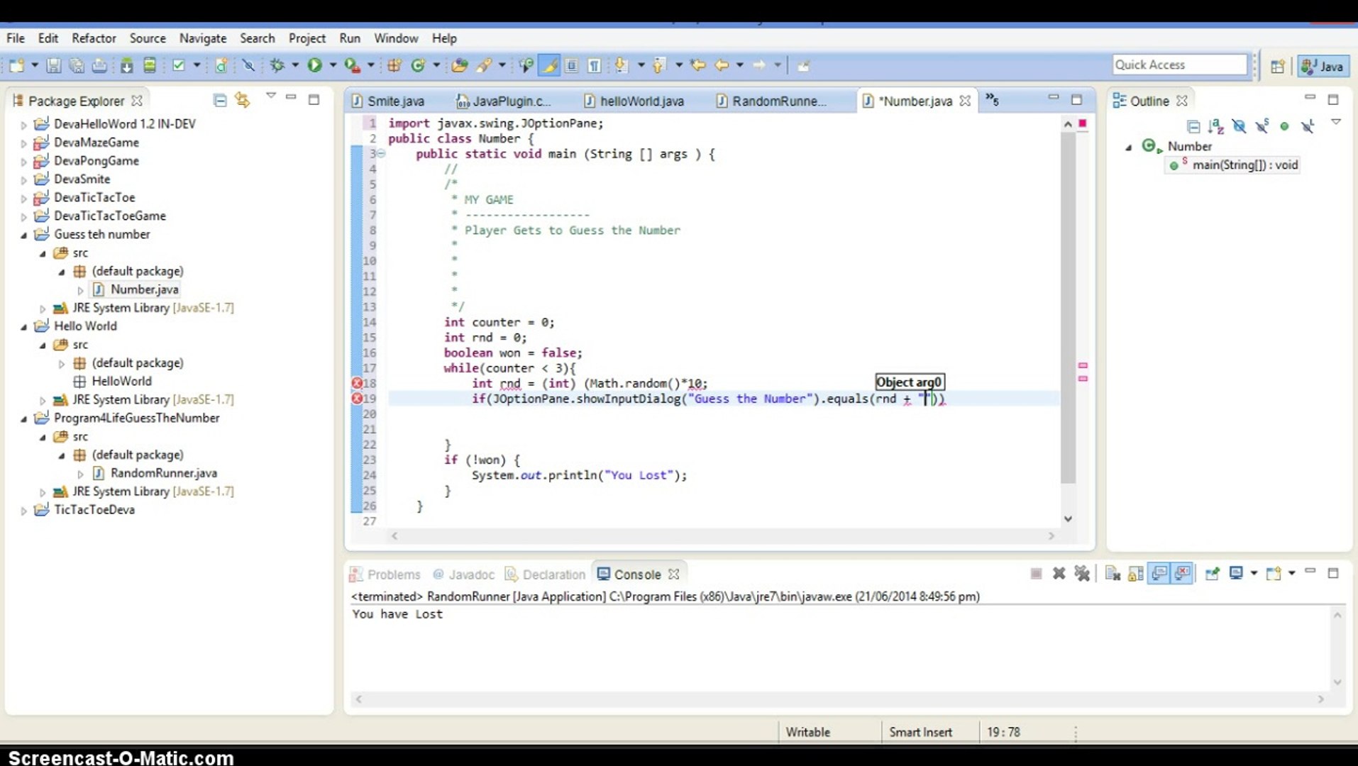Open the Run dropdown arrow
Screen dimensions: 1358x766
pyautogui.click(x=333, y=65)
